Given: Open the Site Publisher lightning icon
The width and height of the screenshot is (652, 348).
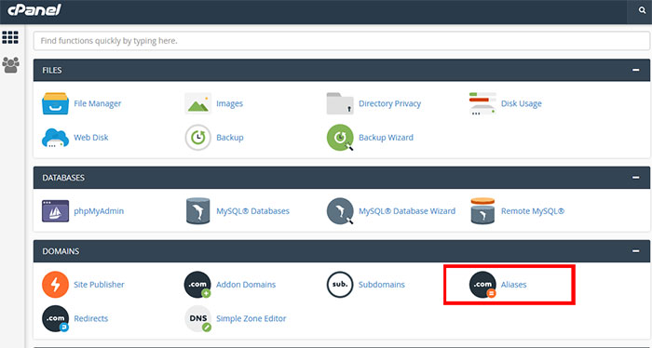Looking at the screenshot, I should point(55,285).
